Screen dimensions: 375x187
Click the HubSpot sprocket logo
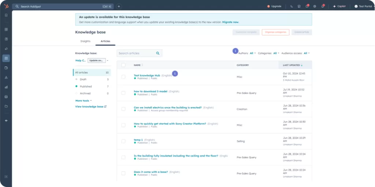pos(6,7)
